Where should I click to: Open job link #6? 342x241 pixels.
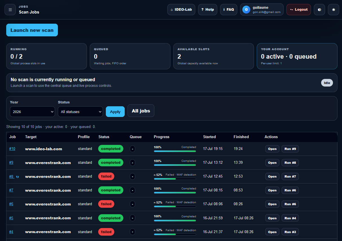coord(11,204)
